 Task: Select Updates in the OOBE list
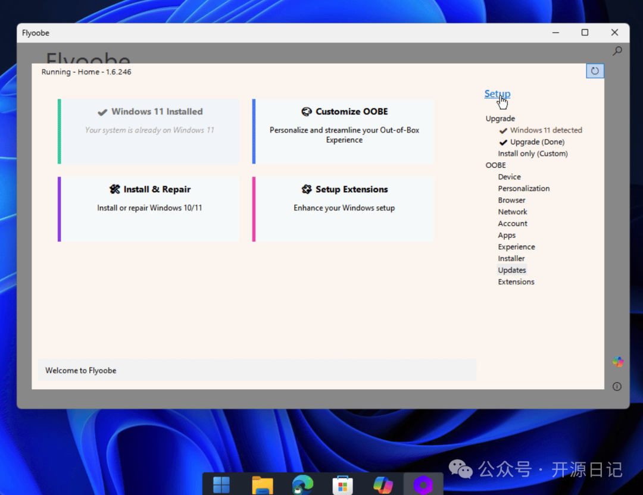(511, 270)
